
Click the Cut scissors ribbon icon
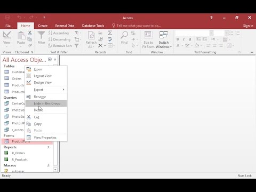tap(30, 33)
